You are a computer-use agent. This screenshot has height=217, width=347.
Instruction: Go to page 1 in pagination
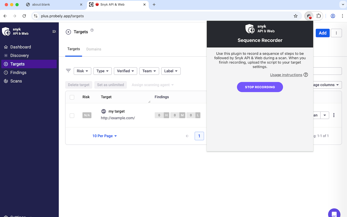[x=199, y=136]
